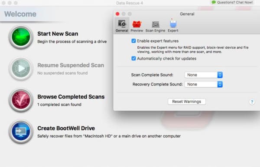Viewport: 260px width, 167px height.
Task: Click the 'Safely recover files from' description text
Action: click(109, 136)
